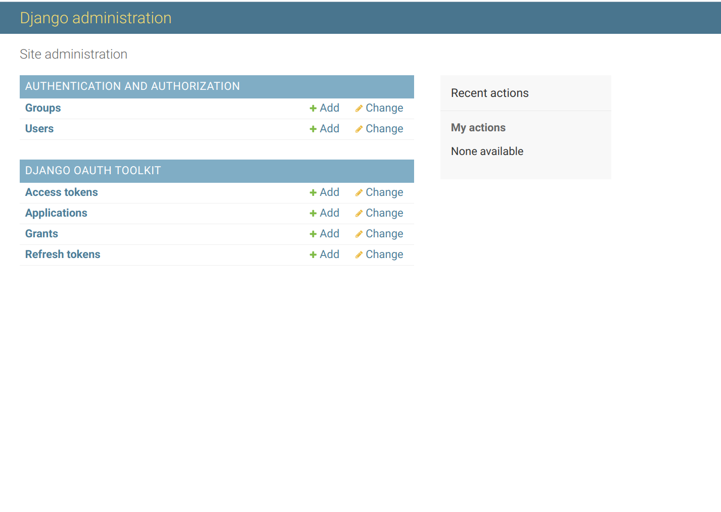Click the Site administration heading text

tap(73, 55)
